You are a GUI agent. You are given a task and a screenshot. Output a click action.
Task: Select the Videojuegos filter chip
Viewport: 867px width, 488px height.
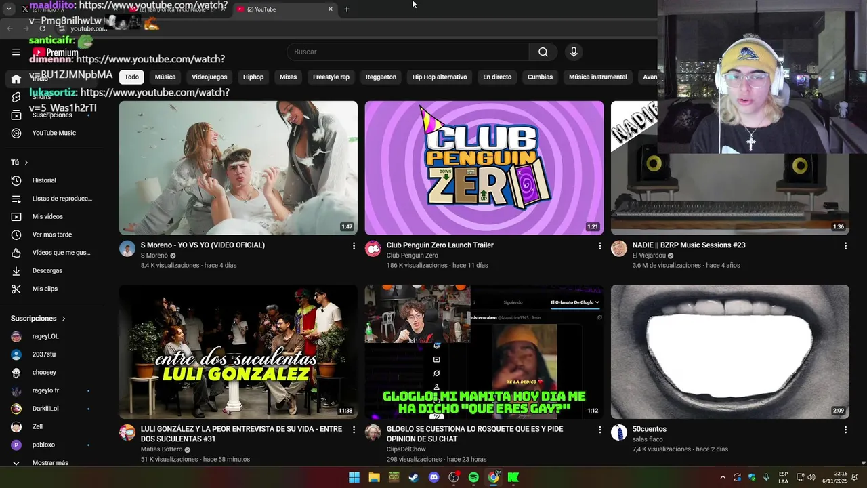[x=209, y=77]
